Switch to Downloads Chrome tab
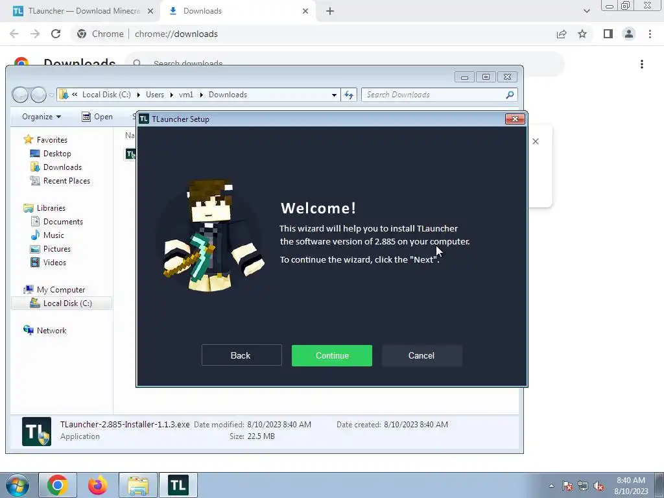Image resolution: width=664 pixels, height=498 pixels. (237, 11)
